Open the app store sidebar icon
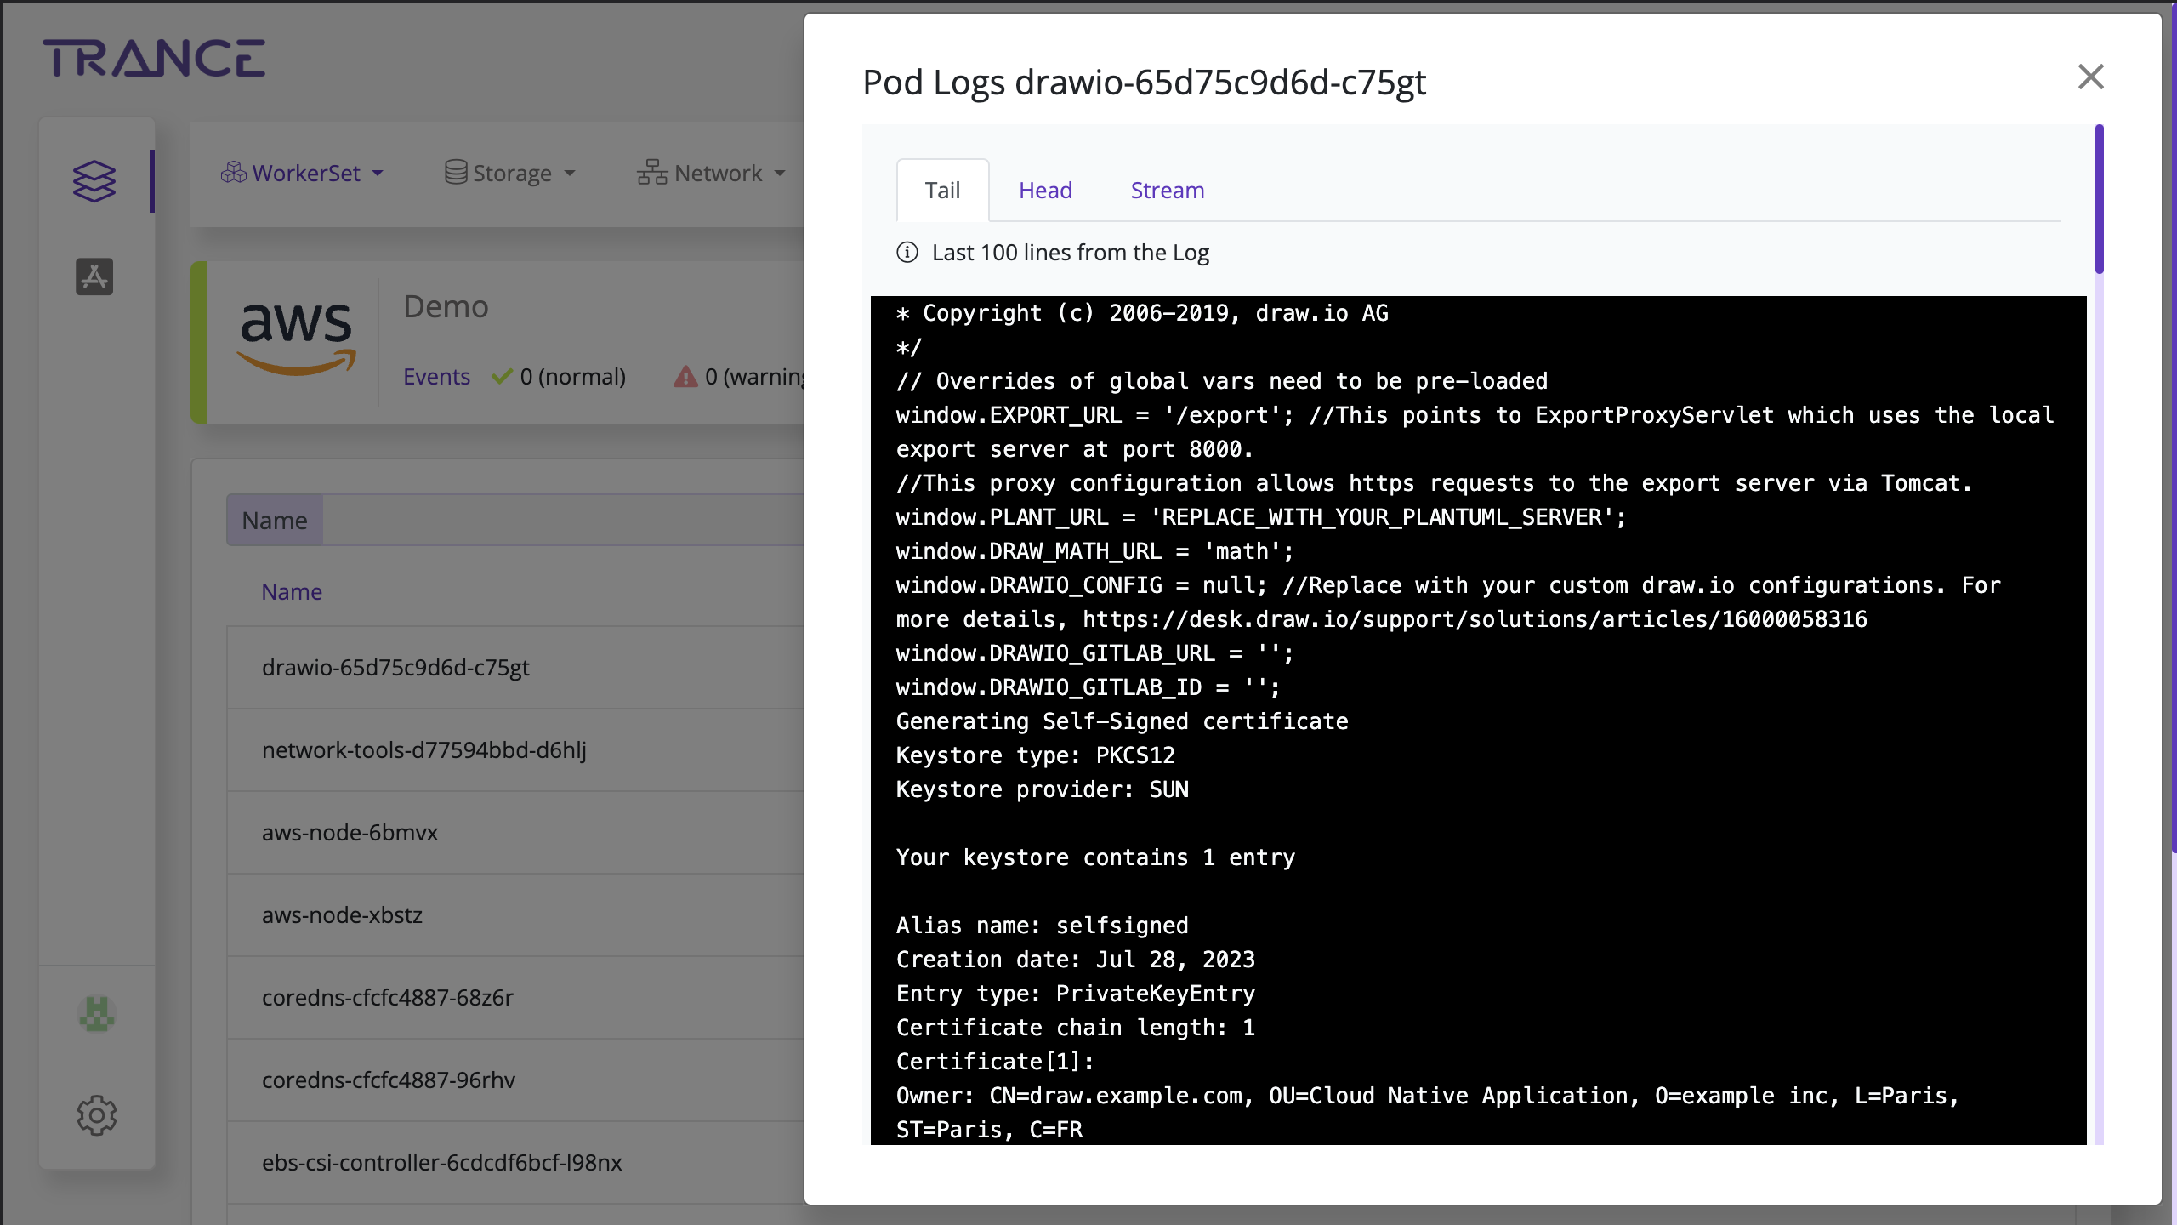Screen dimensions: 2177x1225 coord(94,276)
